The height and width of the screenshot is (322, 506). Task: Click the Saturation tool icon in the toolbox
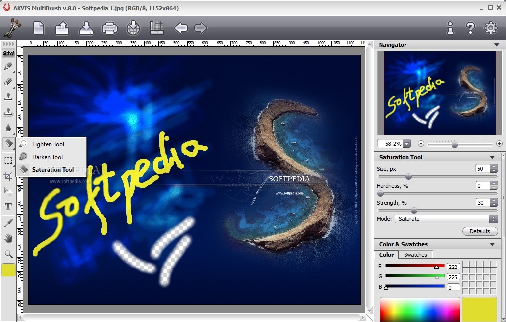point(8,143)
